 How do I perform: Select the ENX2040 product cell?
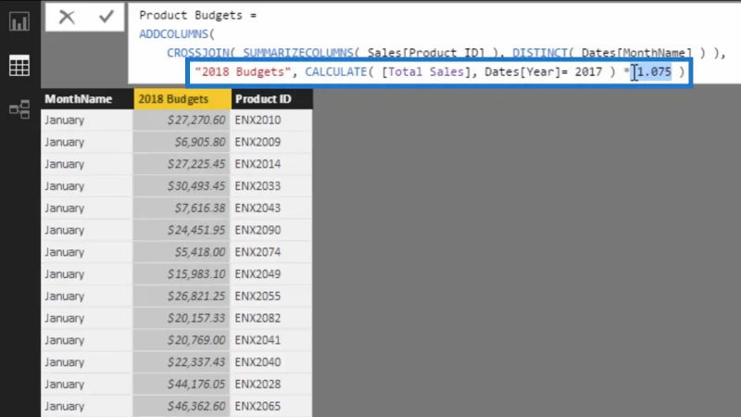[x=271, y=361]
